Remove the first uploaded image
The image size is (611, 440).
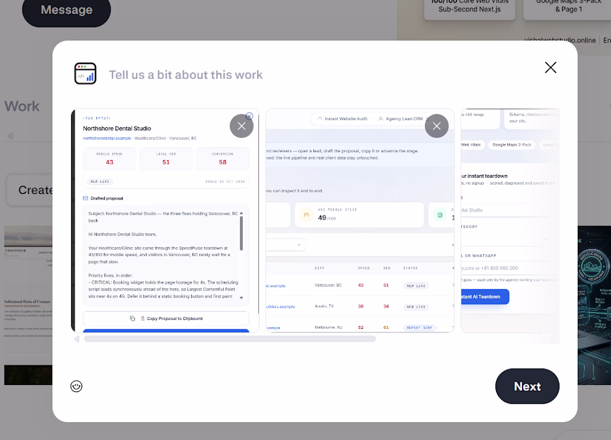pyautogui.click(x=242, y=126)
